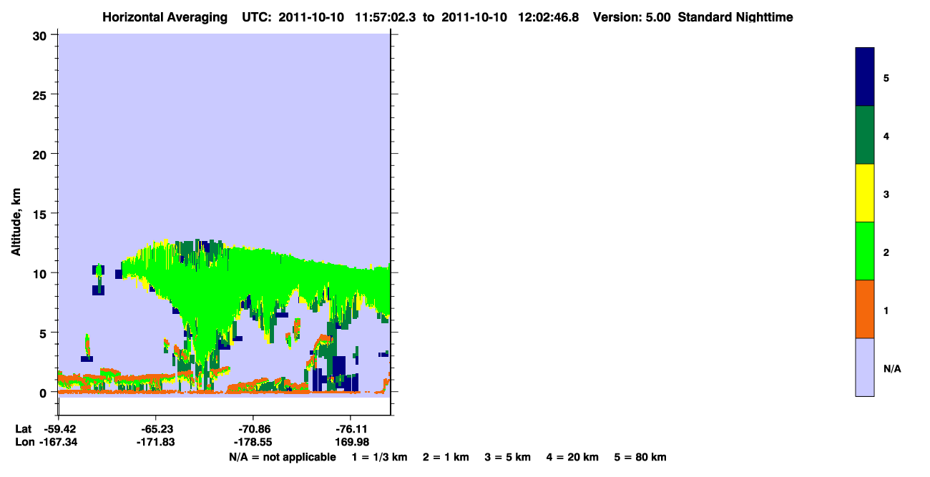Screen dimensions: 930x477
Task: Click the 'Altitude, km' axis label
Action: pyautogui.click(x=16, y=224)
